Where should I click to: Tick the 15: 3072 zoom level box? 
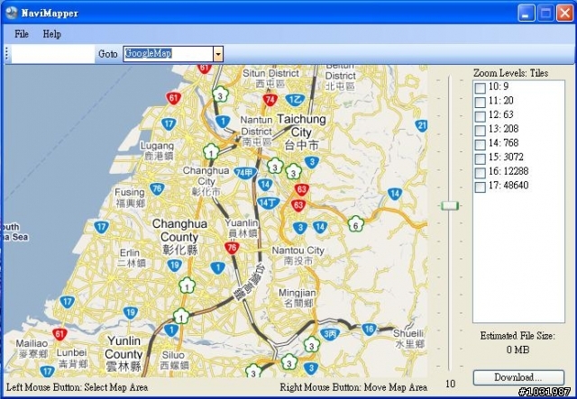click(x=481, y=159)
